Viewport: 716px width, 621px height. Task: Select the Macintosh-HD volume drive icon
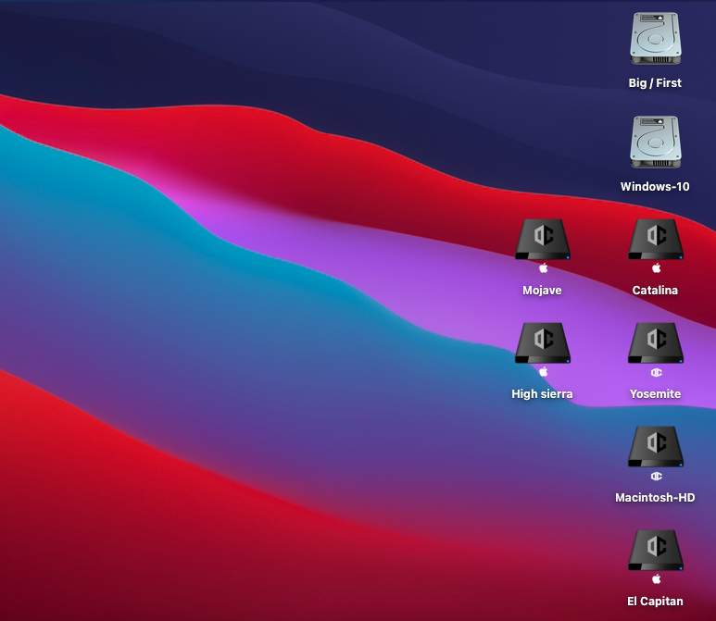click(x=656, y=453)
